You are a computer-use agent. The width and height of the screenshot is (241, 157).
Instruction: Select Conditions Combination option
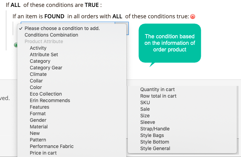point(51,35)
